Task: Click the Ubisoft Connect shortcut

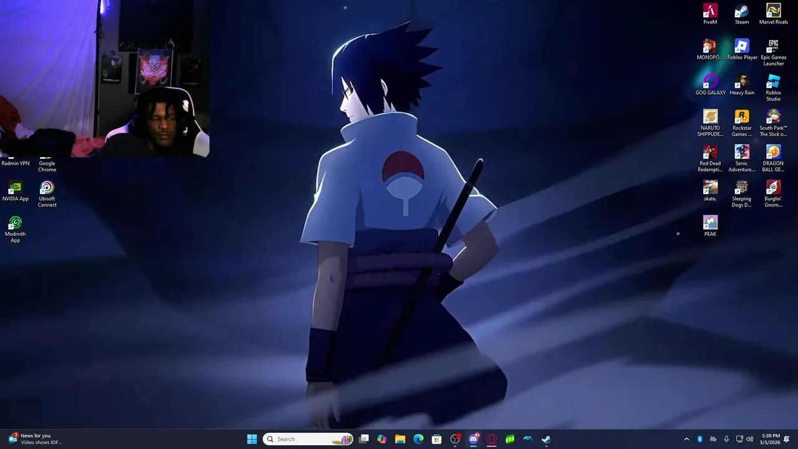Action: (x=47, y=194)
